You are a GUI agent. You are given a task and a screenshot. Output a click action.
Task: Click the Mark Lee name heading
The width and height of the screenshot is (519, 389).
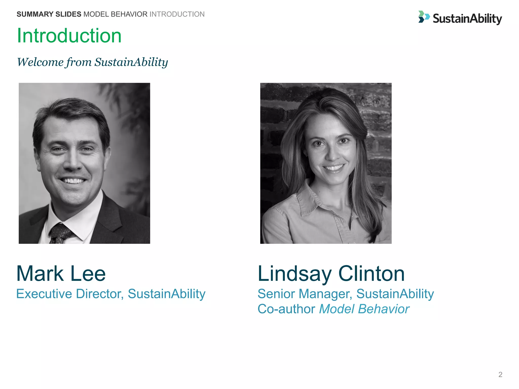tap(61, 274)
